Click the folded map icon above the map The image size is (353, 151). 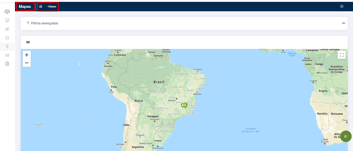(28, 42)
